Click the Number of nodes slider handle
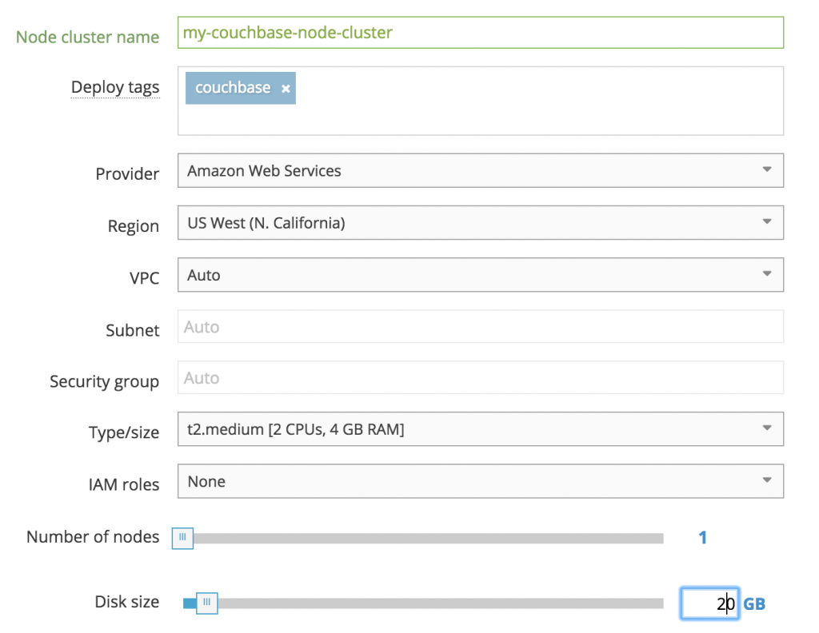 (183, 538)
